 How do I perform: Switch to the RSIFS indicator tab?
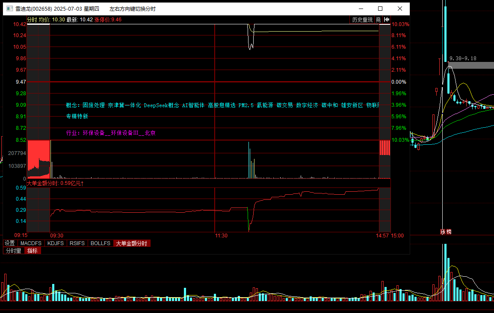click(77, 243)
